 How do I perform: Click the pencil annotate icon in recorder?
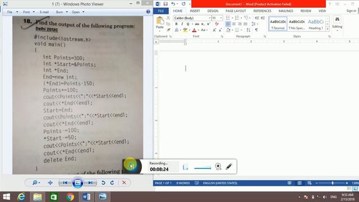pos(229,166)
